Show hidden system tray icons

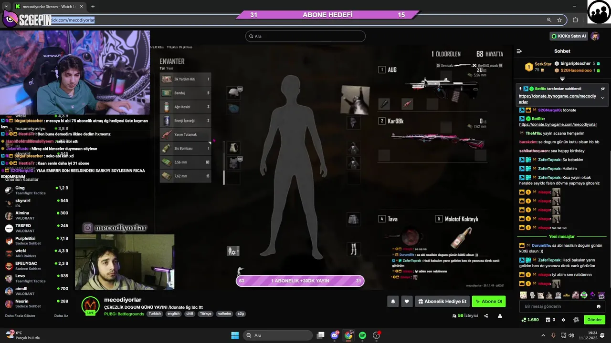[543, 335]
